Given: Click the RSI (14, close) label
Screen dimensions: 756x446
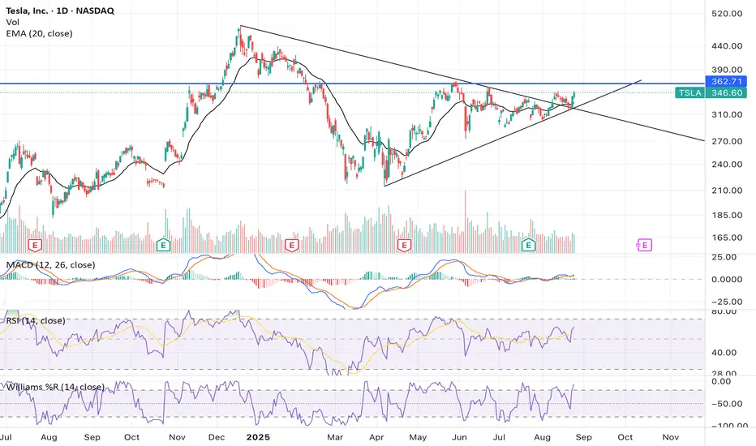Looking at the screenshot, I should pyautogui.click(x=35, y=321).
